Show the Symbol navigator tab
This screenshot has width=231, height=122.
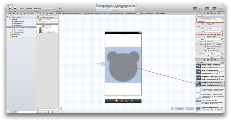14,14
